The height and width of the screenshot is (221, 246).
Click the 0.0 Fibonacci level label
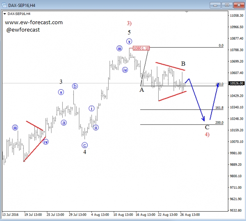tap(221, 46)
